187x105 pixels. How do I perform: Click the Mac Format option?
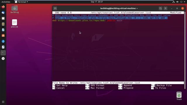(95, 88)
